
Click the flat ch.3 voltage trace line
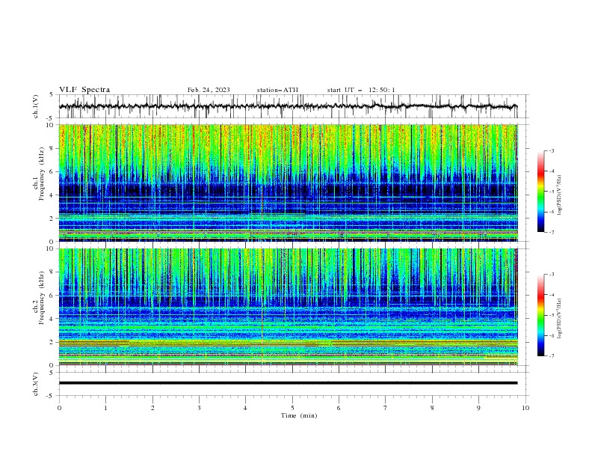click(288, 383)
